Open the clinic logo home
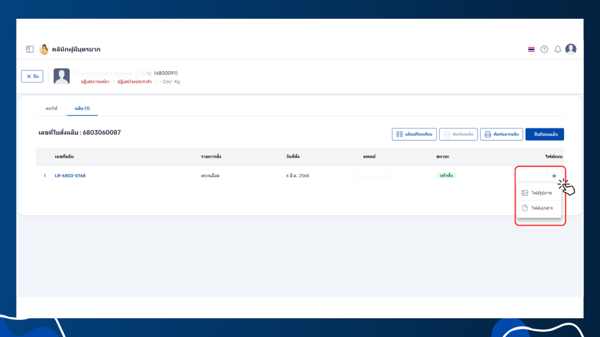Viewport: 600px width, 337px height. [x=44, y=49]
